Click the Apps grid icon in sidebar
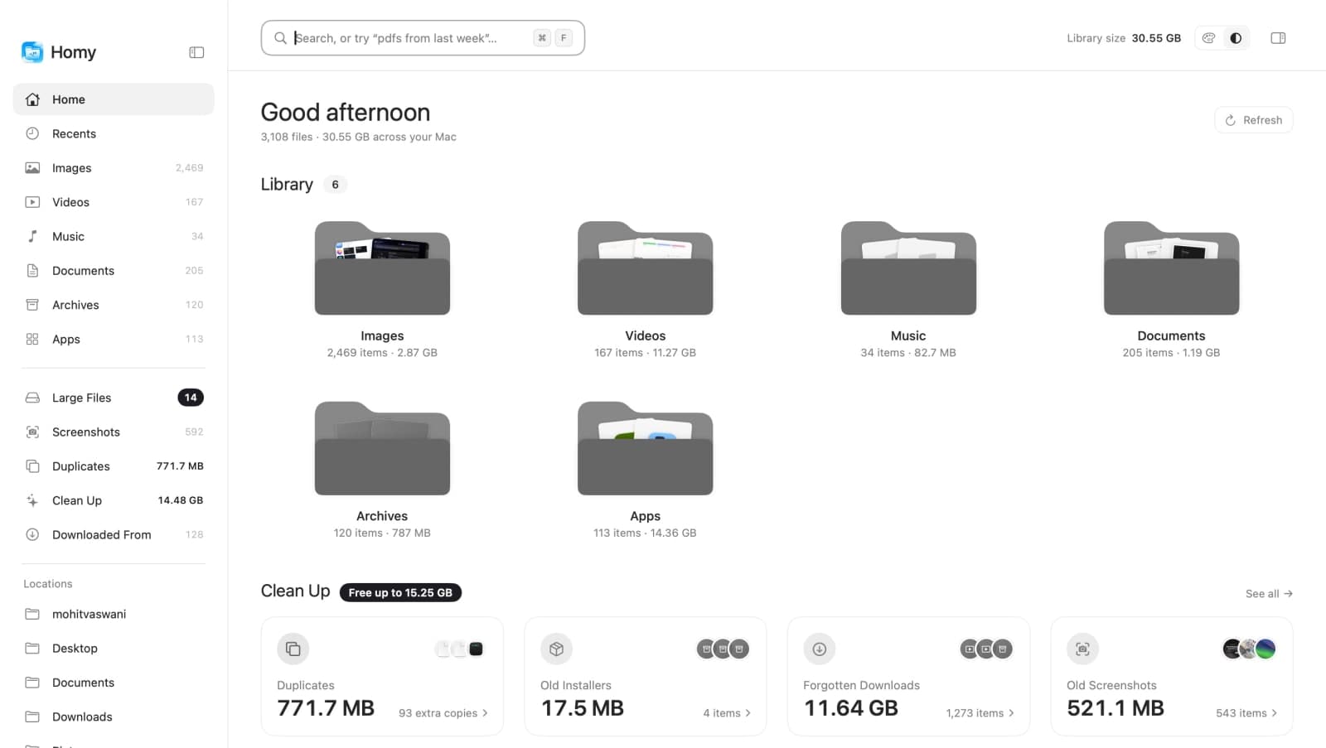The height and width of the screenshot is (748, 1326). tap(32, 339)
